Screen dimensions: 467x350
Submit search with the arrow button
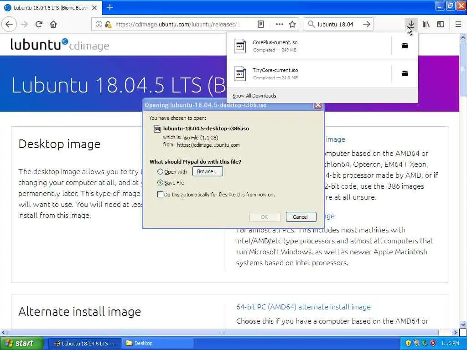tap(367, 24)
